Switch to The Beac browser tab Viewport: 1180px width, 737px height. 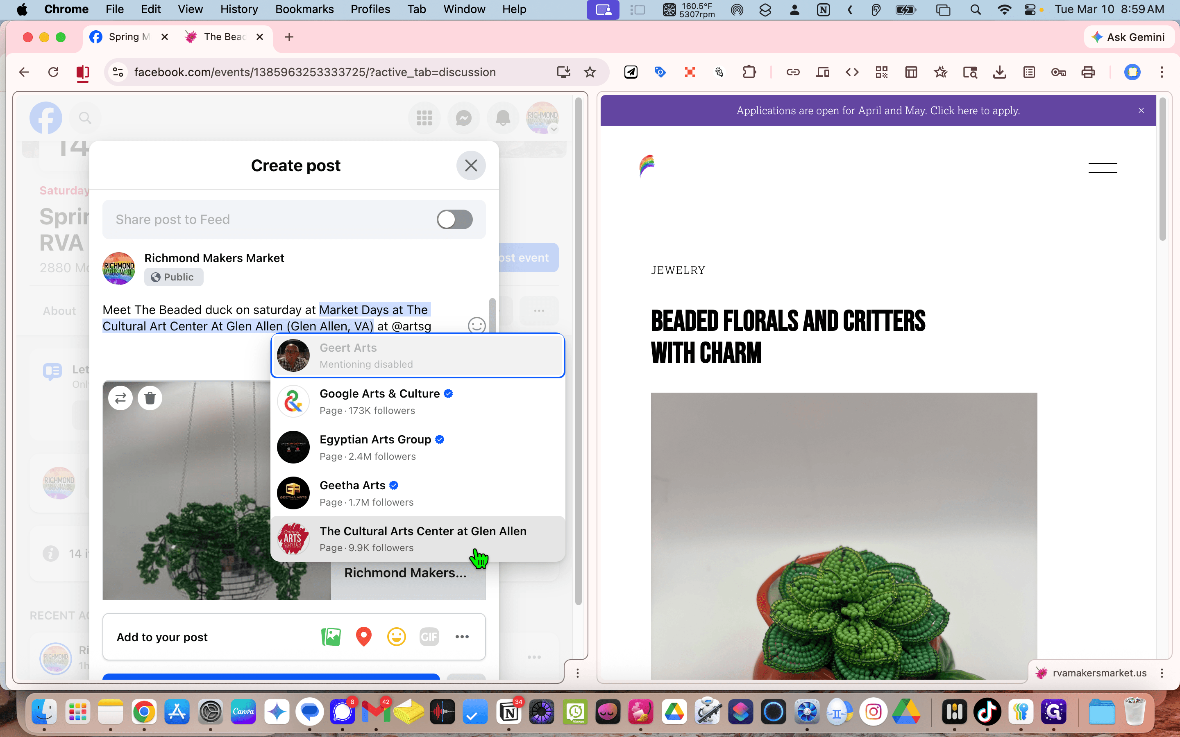pyautogui.click(x=224, y=37)
